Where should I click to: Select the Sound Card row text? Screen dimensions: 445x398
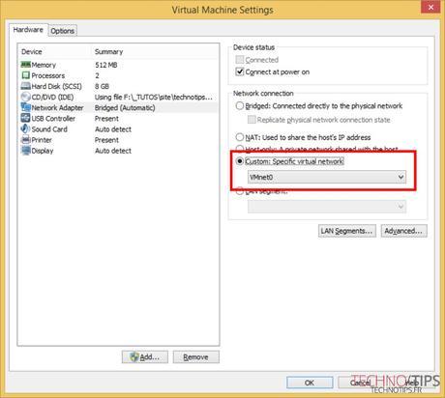click(49, 129)
